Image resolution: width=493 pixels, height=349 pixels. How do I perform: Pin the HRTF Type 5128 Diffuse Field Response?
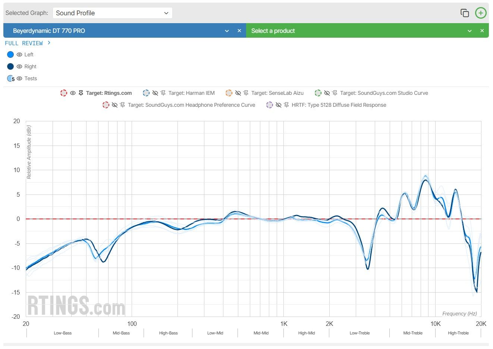[x=286, y=105]
